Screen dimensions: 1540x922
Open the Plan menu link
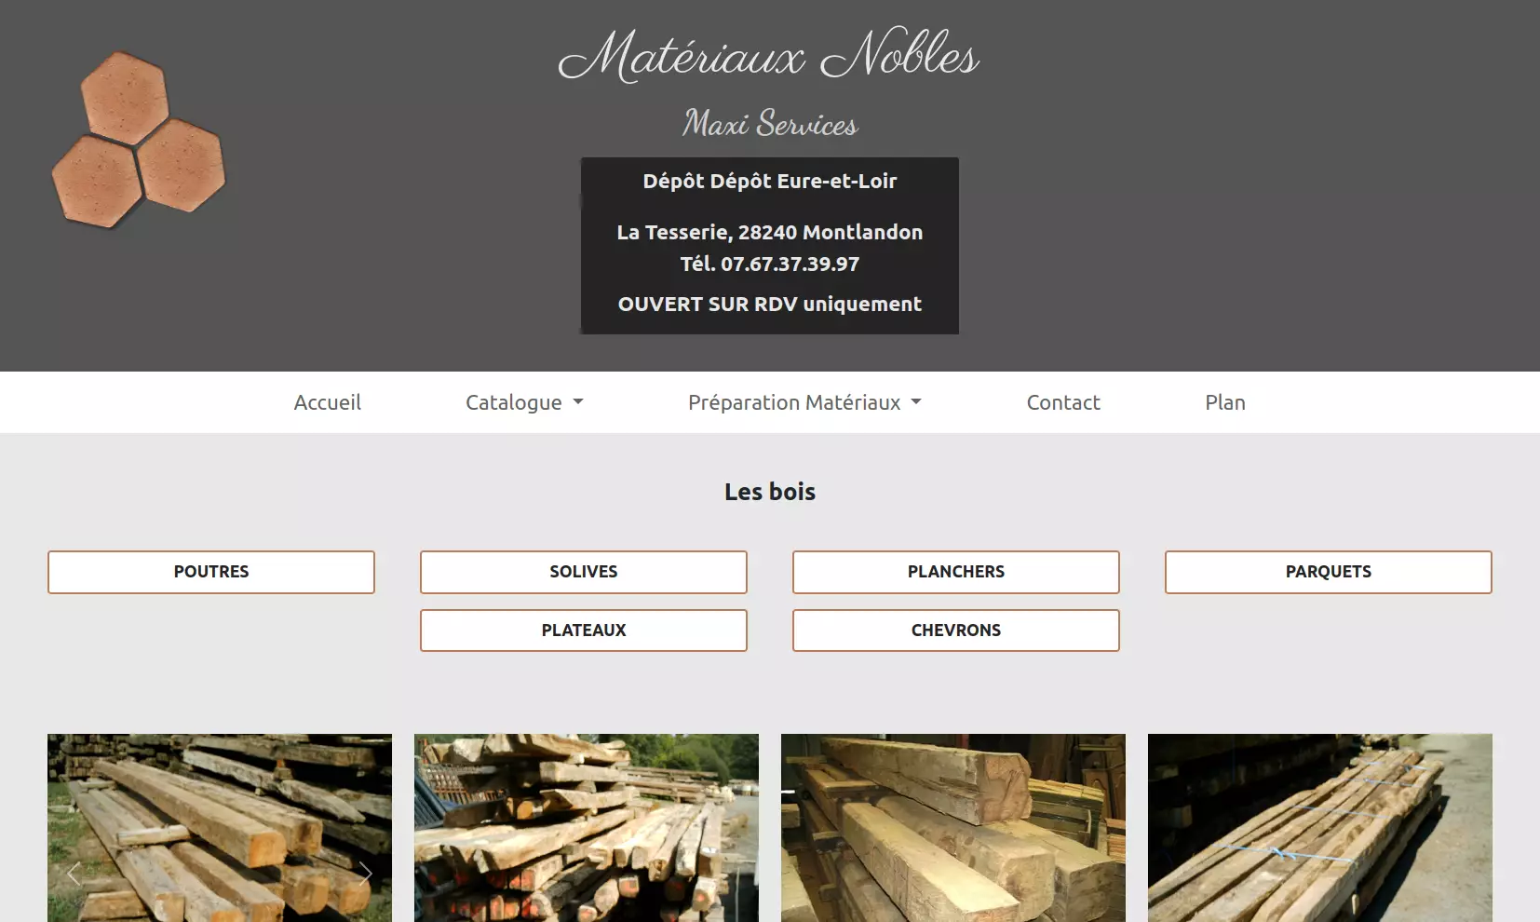pos(1225,402)
